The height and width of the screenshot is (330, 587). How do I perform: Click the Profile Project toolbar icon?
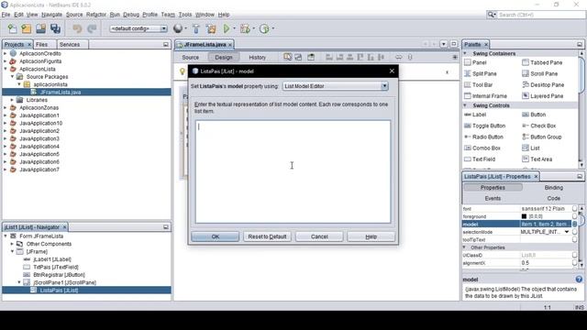pos(264,28)
